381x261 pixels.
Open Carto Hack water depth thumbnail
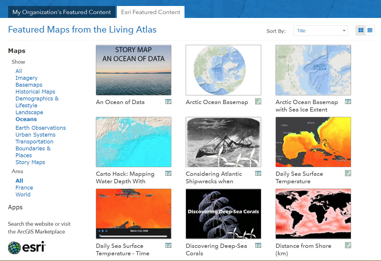[x=134, y=142]
